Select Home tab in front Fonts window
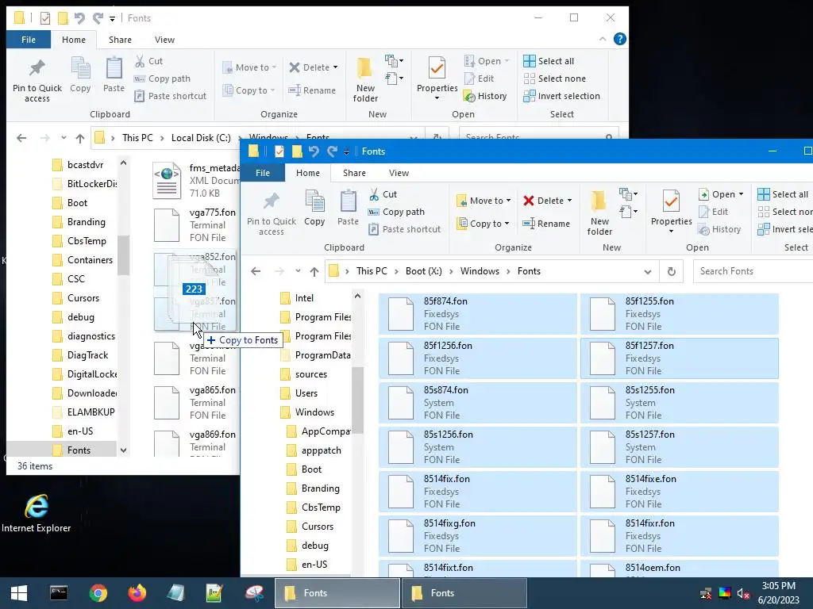This screenshot has height=609, width=813. pos(308,173)
